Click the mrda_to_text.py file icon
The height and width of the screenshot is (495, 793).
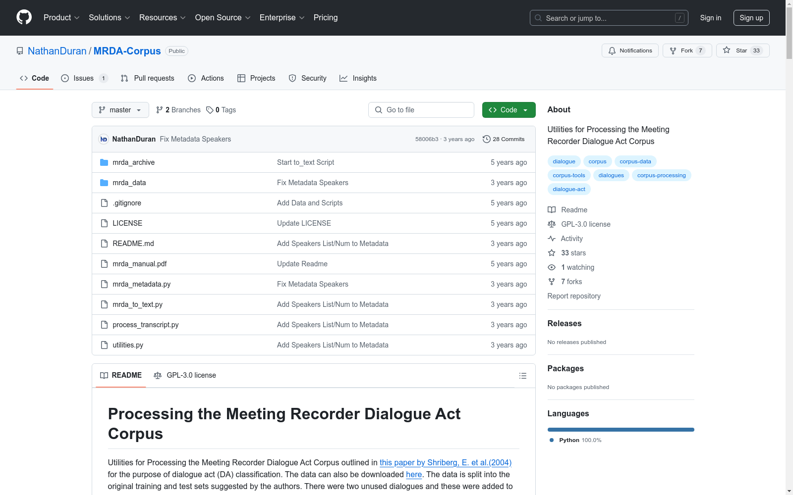(104, 304)
